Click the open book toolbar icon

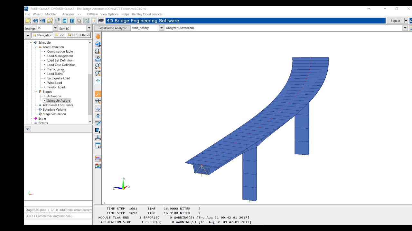[79, 21]
